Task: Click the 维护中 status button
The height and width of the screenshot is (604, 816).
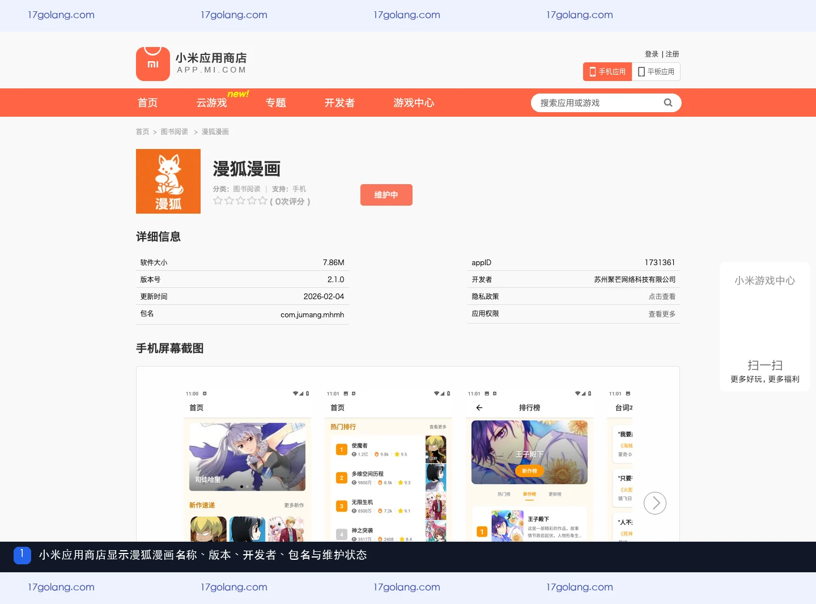Action: point(386,195)
